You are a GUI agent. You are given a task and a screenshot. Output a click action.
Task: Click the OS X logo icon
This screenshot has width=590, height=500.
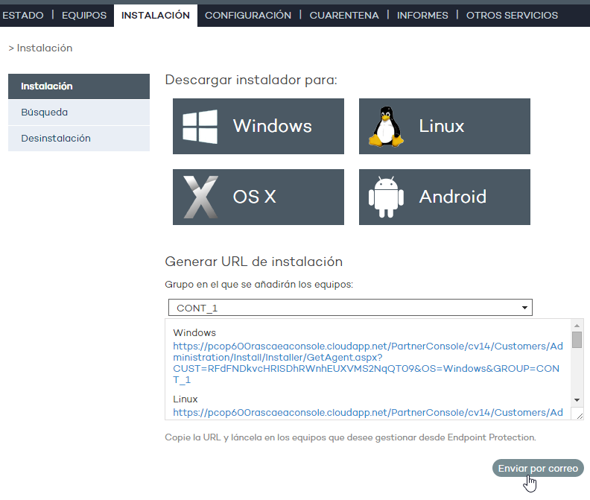click(x=200, y=197)
